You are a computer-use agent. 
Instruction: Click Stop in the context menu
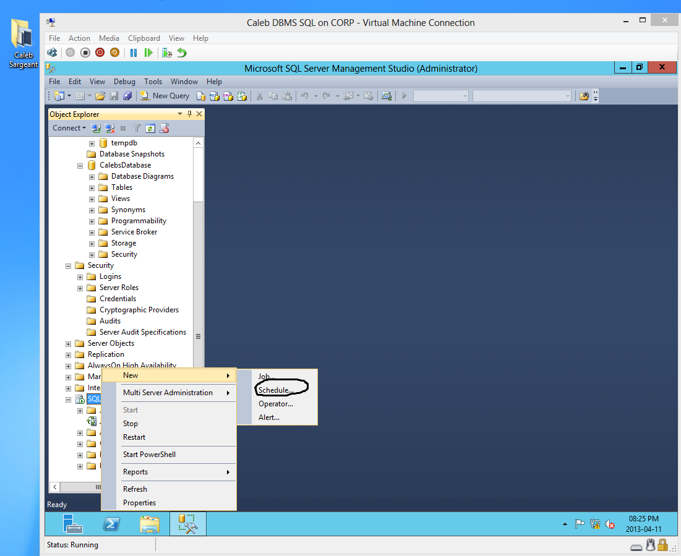131,424
